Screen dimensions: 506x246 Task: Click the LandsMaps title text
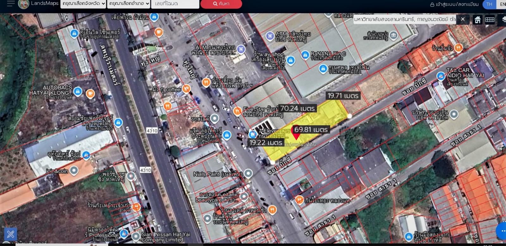point(45,3)
